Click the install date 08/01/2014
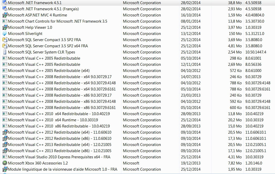This screenshot has height=174, width=275. pos(191,21)
